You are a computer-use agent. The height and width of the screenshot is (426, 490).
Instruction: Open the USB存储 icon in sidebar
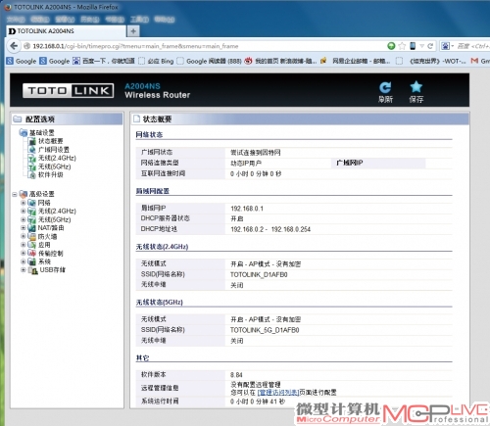(32, 270)
